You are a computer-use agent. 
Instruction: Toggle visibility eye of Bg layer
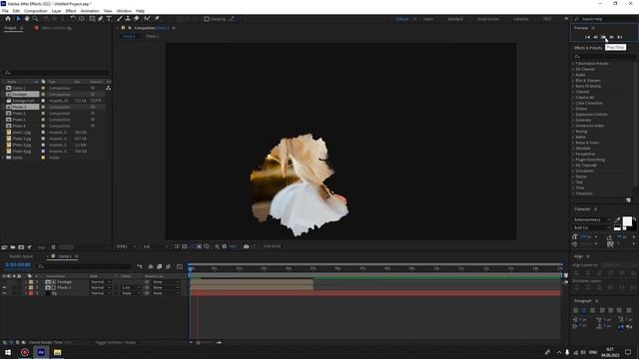tap(4, 293)
